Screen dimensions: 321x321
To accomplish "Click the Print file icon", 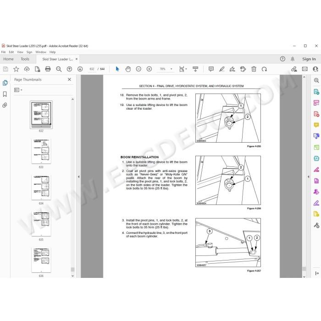I will tap(48, 69).
